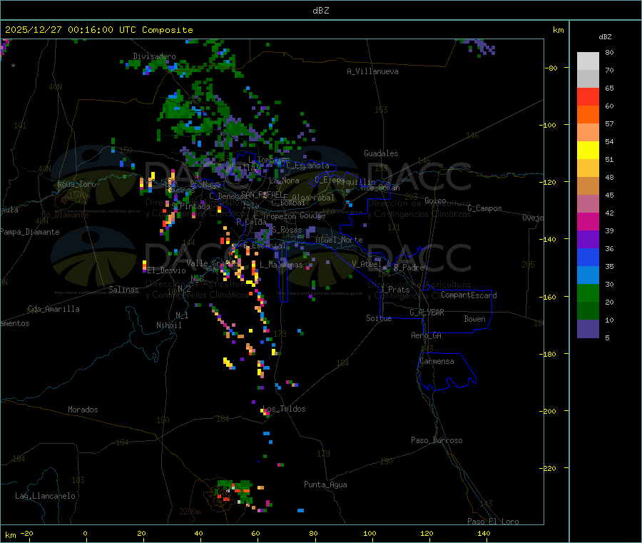Screen dimensions: 642x543
Task: Click the 'R_Padre' map label
Action: point(409,268)
